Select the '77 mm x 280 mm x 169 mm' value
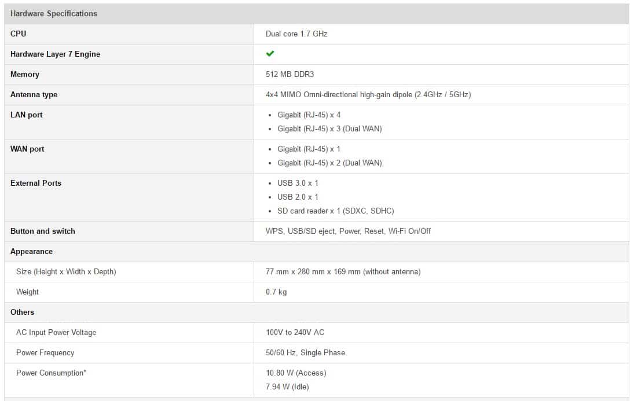 point(313,271)
